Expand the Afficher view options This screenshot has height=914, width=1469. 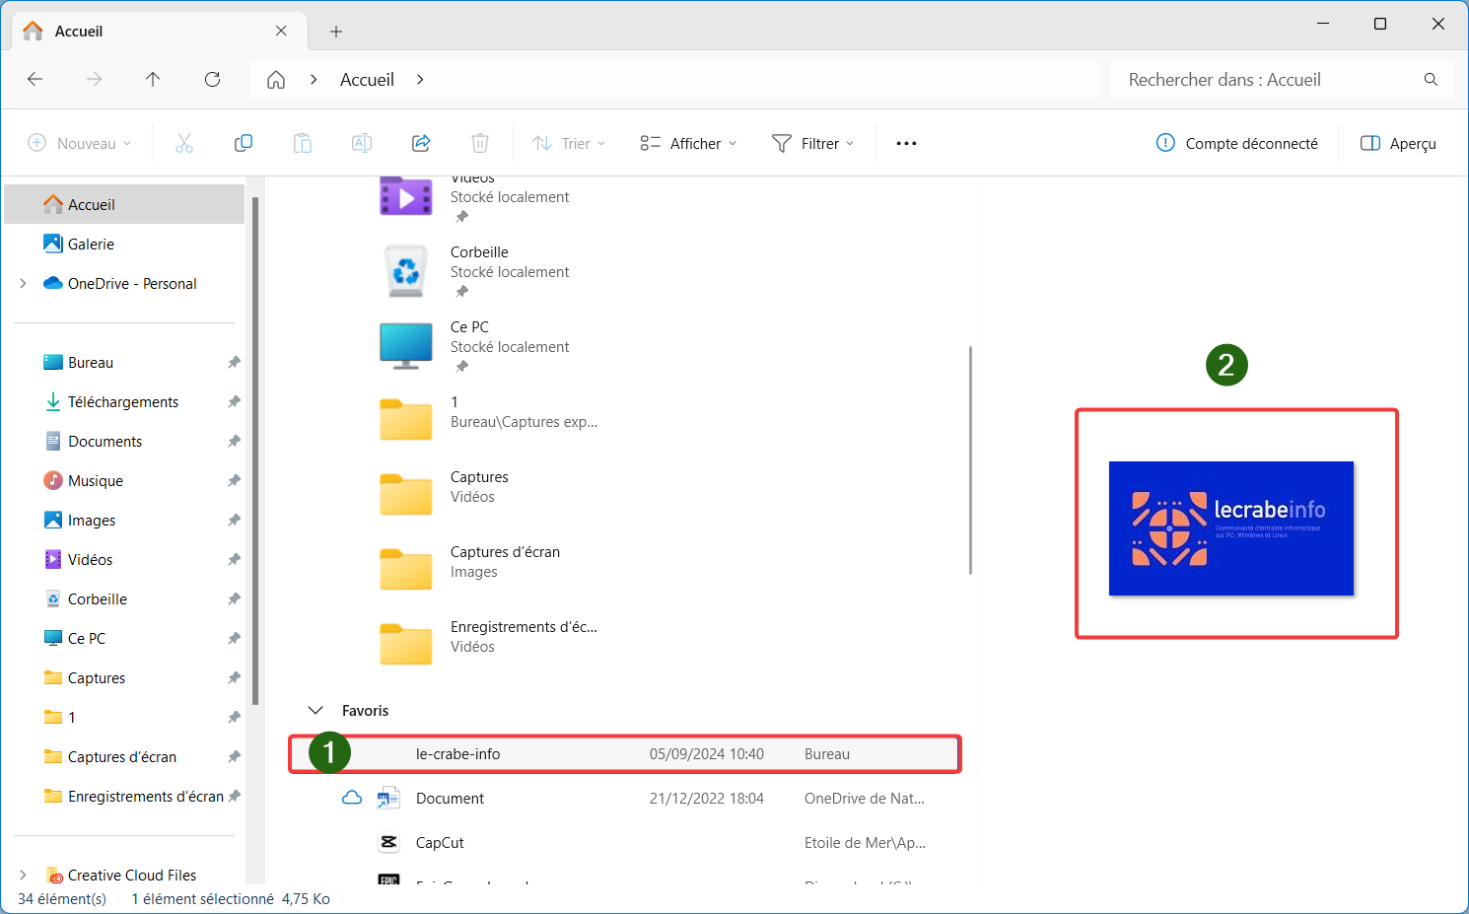pyautogui.click(x=688, y=144)
